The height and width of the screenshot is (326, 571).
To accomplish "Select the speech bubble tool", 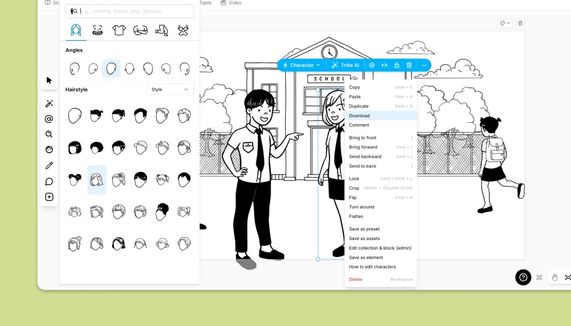I will click(x=49, y=181).
